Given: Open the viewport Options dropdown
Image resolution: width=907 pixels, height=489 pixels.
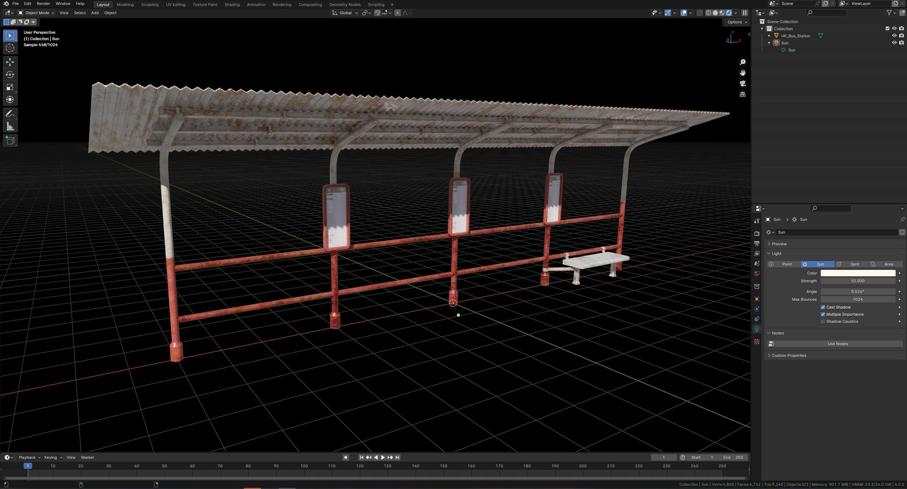Looking at the screenshot, I should (x=737, y=22).
